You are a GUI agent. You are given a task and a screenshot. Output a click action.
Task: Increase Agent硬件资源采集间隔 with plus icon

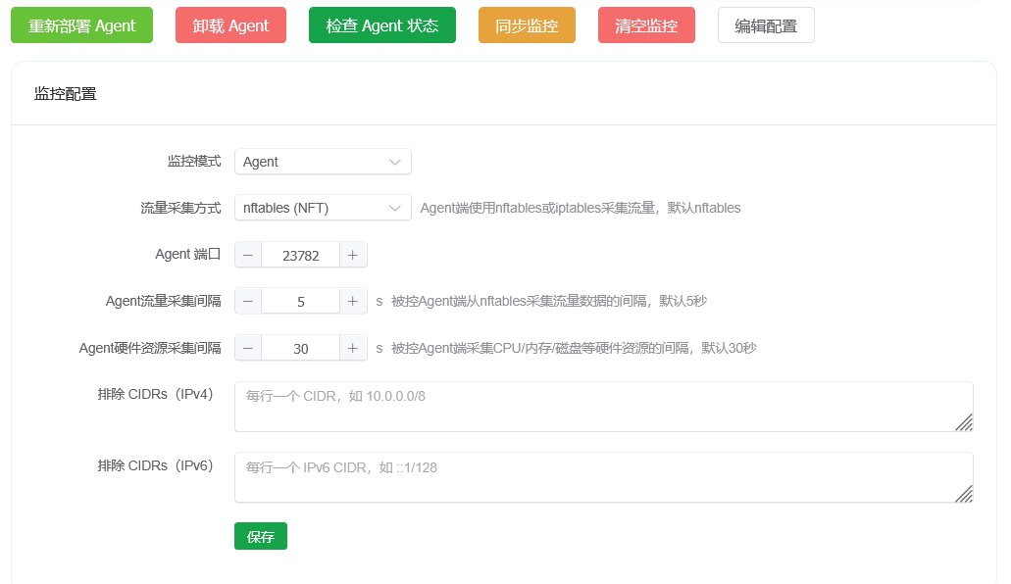353,348
